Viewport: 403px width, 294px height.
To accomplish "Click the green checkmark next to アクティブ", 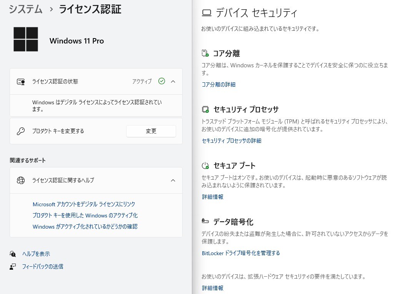I will point(162,81).
